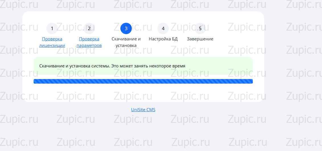This screenshot has width=322, height=151.
Task: Select the "Скачивание и установка" step label
Action: point(126,42)
